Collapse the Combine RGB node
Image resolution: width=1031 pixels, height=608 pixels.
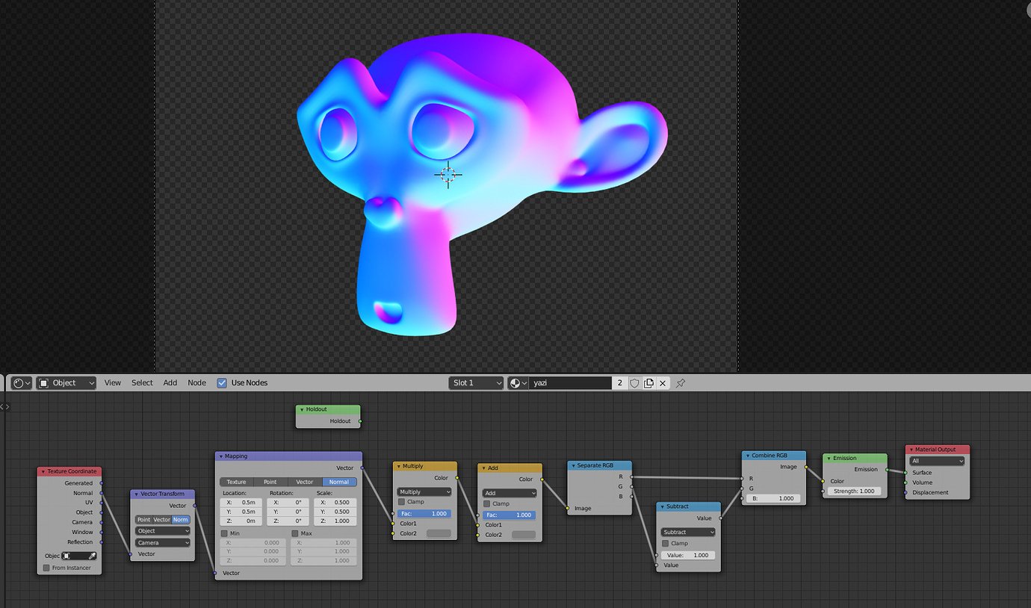tap(748, 456)
